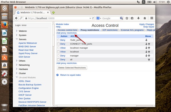Viewport: 171px width, 112px height.
Task: Tick the Deny manager rule checkbox
Action: pyautogui.click(x=58, y=55)
